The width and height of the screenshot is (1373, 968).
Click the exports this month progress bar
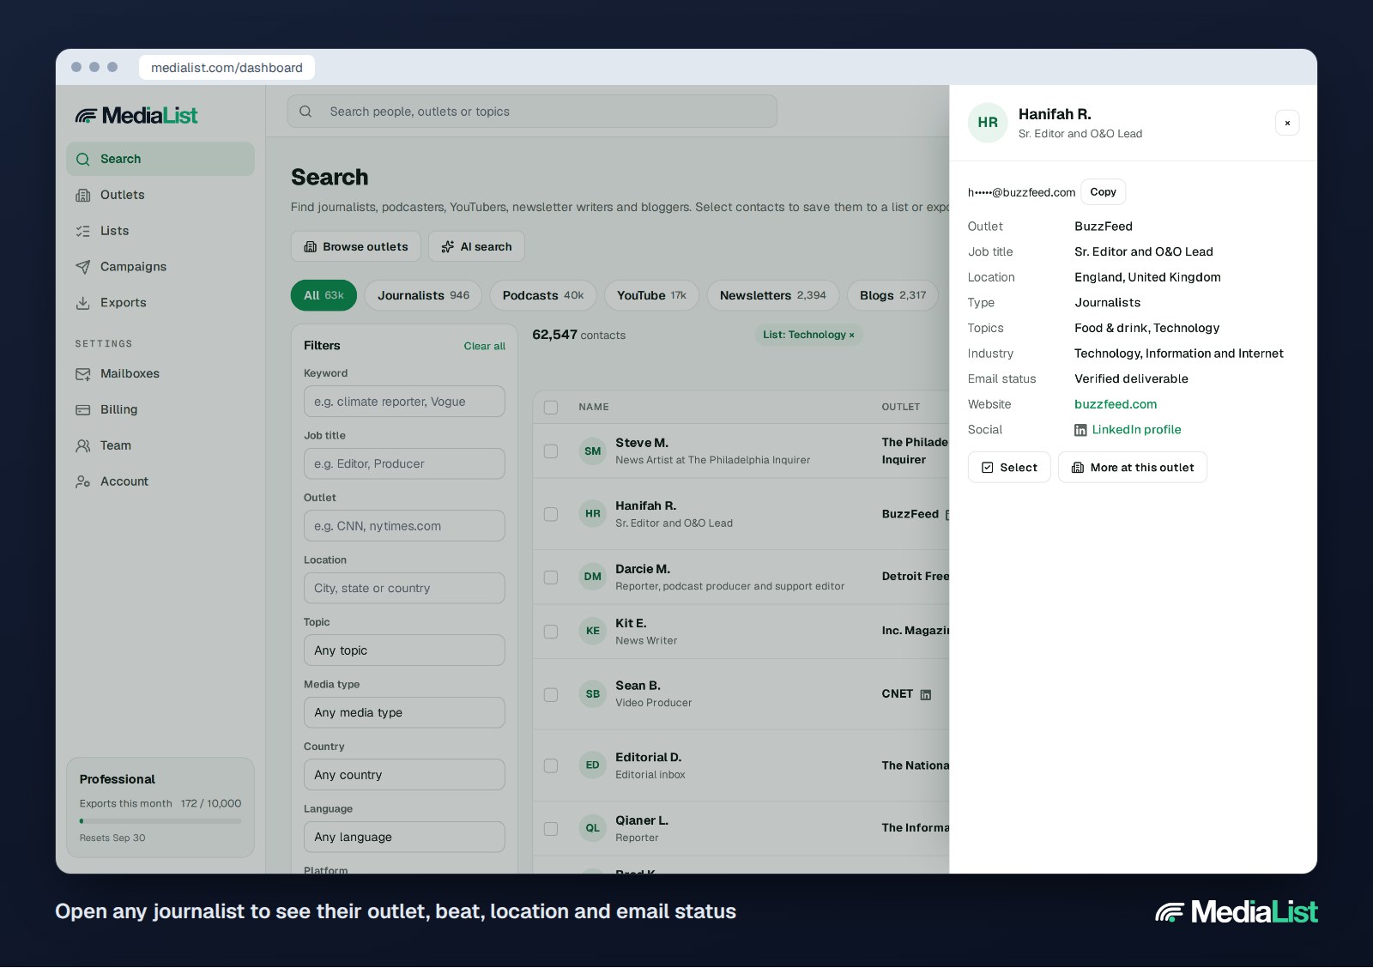pyautogui.click(x=160, y=822)
